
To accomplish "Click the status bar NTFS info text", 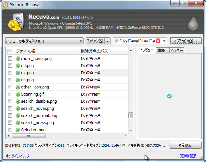I will point(85,145).
